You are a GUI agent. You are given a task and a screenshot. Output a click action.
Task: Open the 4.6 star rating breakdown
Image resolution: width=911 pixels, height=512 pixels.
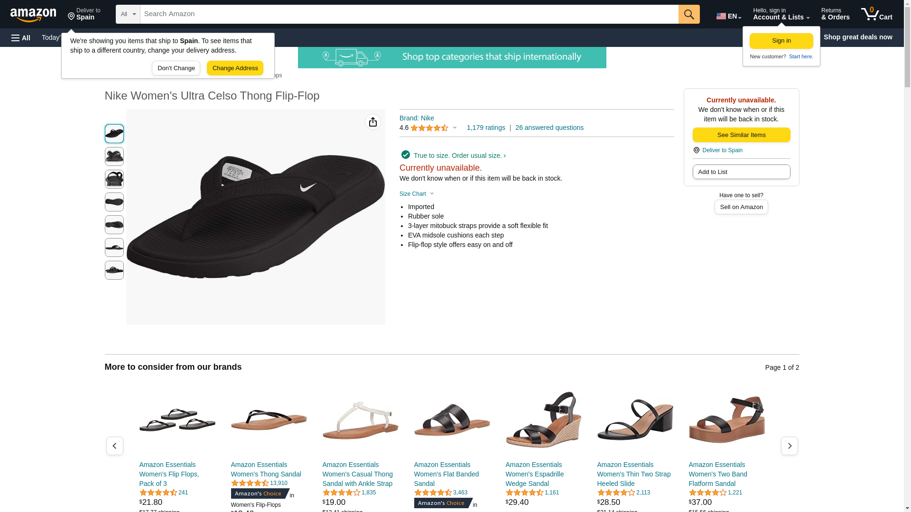pyautogui.click(x=428, y=128)
